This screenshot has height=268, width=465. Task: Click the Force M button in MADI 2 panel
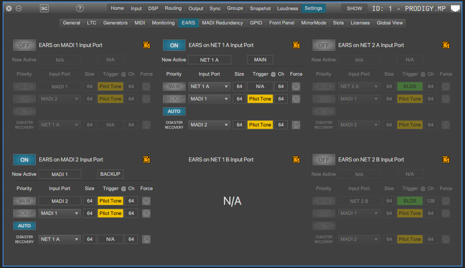pos(146,201)
